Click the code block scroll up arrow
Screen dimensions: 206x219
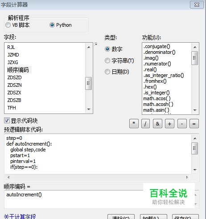(195, 138)
